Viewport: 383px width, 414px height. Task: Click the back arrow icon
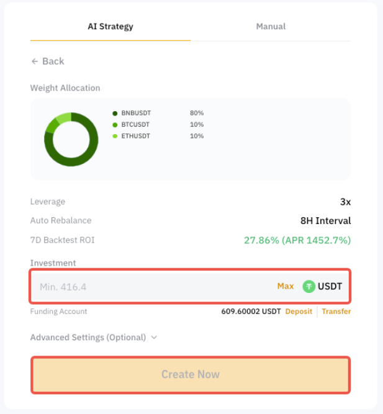coord(35,61)
